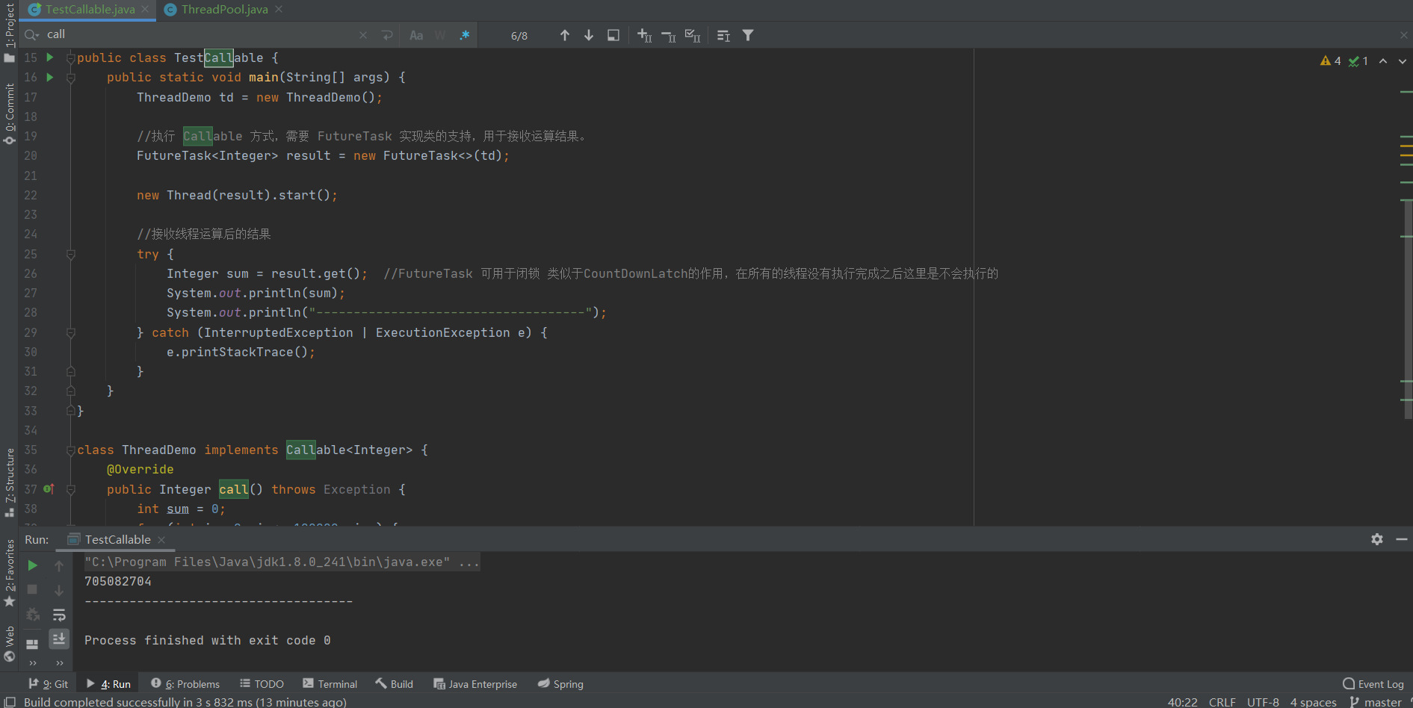Image resolution: width=1413 pixels, height=708 pixels.
Task: Rerun TestCallable with green play button
Action: (33, 565)
